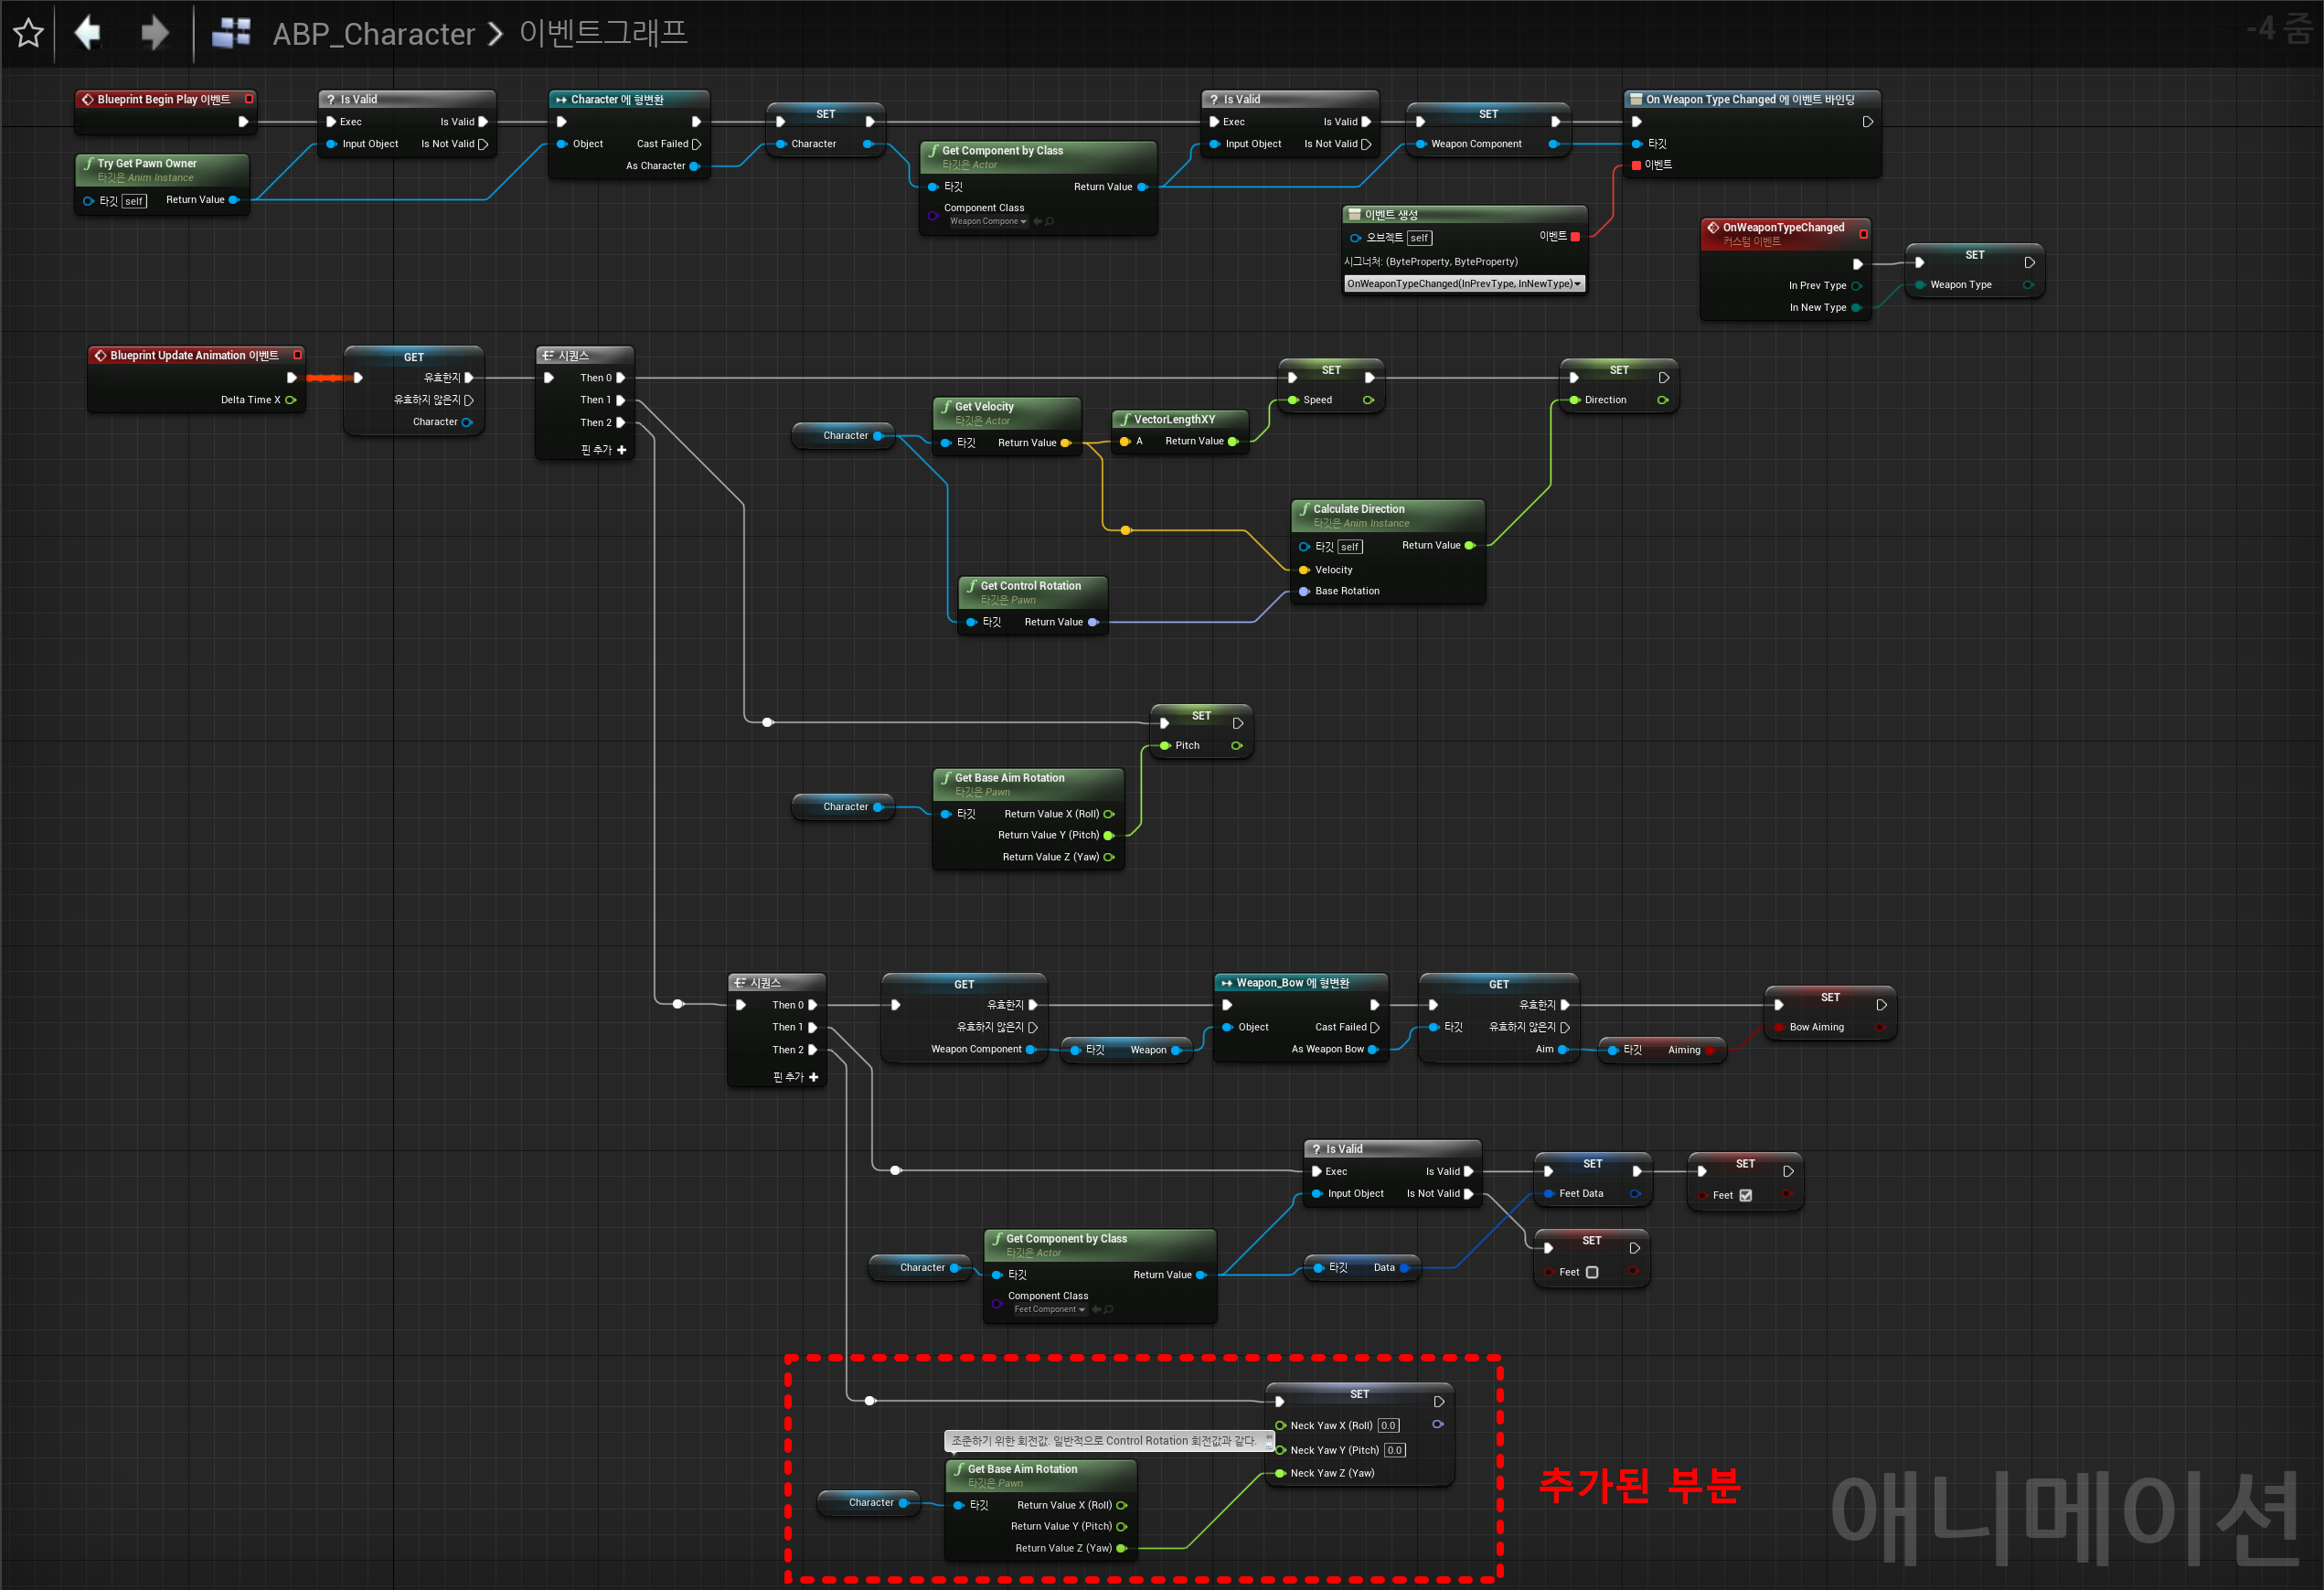
Task: Click the Aiming output pin of 타깃 Aiming node
Action: pyautogui.click(x=1711, y=1050)
